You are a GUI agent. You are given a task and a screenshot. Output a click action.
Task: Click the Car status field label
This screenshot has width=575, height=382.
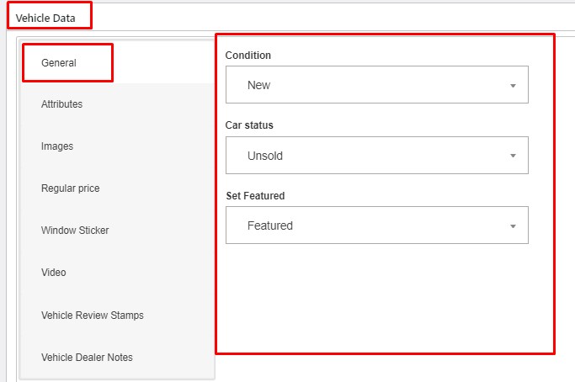click(249, 125)
